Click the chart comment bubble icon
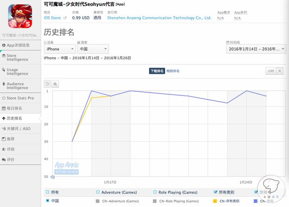This screenshot has width=289, height=207. pyautogui.click(x=52, y=177)
